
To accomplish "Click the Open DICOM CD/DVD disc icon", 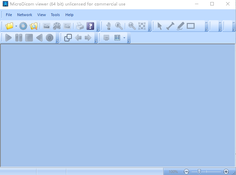I will [23, 26].
